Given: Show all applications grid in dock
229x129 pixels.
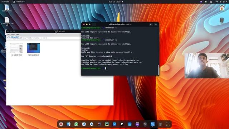Looking at the screenshot, I should 168,124.
